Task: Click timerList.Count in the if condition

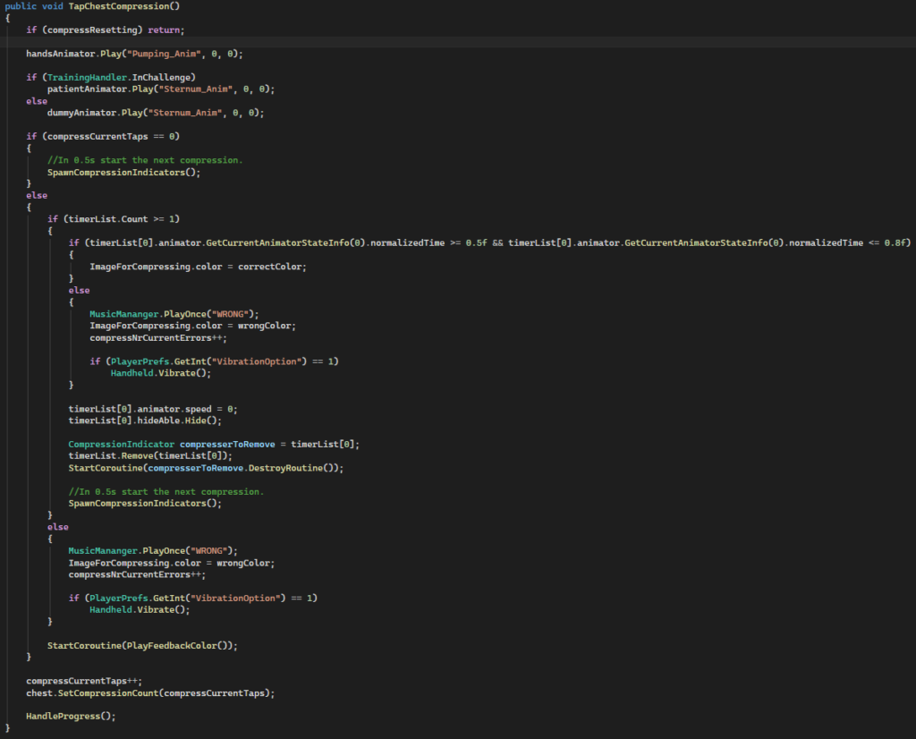Action: coord(128,218)
